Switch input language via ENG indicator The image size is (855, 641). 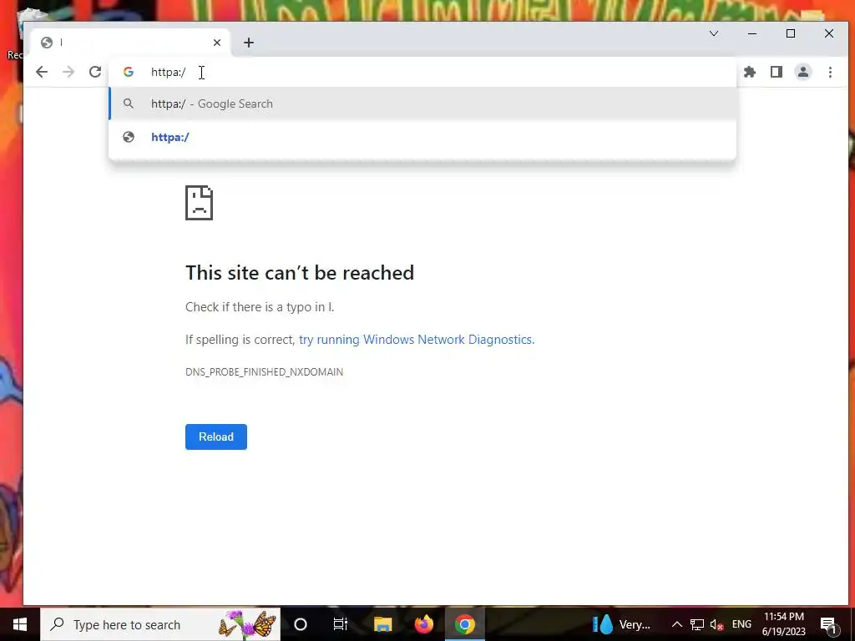click(x=741, y=624)
